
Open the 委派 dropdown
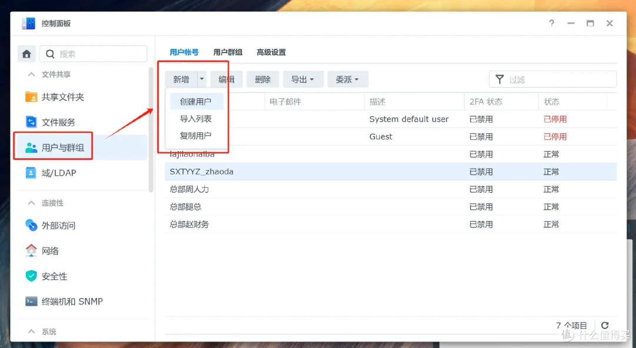347,79
